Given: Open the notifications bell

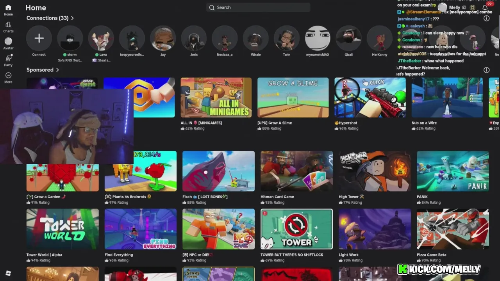Looking at the screenshot, I should 485,7.
